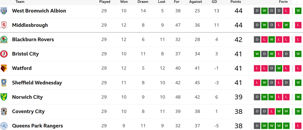
Task: Click Middlesbrough's latest red L form badge
Action: pyautogui.click(x=298, y=25)
